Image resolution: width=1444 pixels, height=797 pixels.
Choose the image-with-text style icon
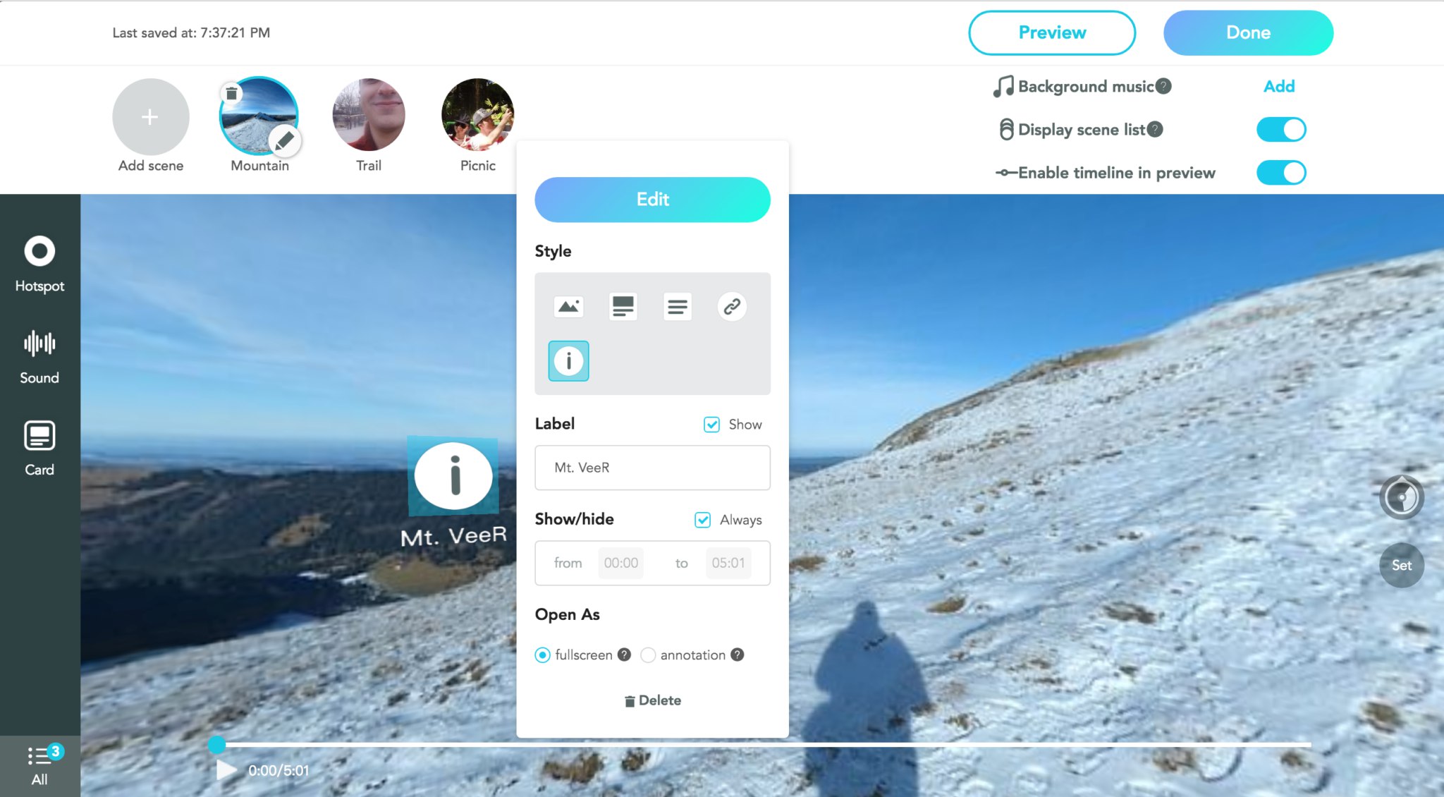pos(623,307)
